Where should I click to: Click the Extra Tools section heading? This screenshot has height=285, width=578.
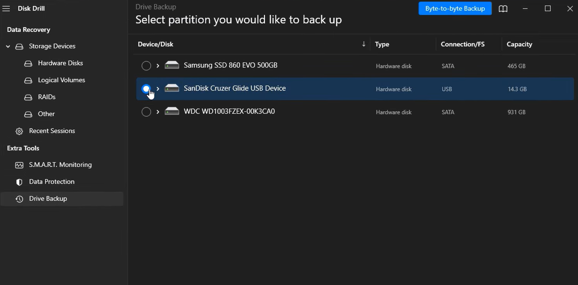(x=23, y=148)
